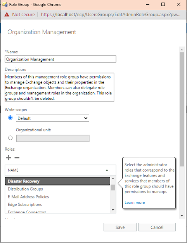This screenshot has width=187, height=243.
Task: Click the NAME column header
Action: tap(57, 170)
